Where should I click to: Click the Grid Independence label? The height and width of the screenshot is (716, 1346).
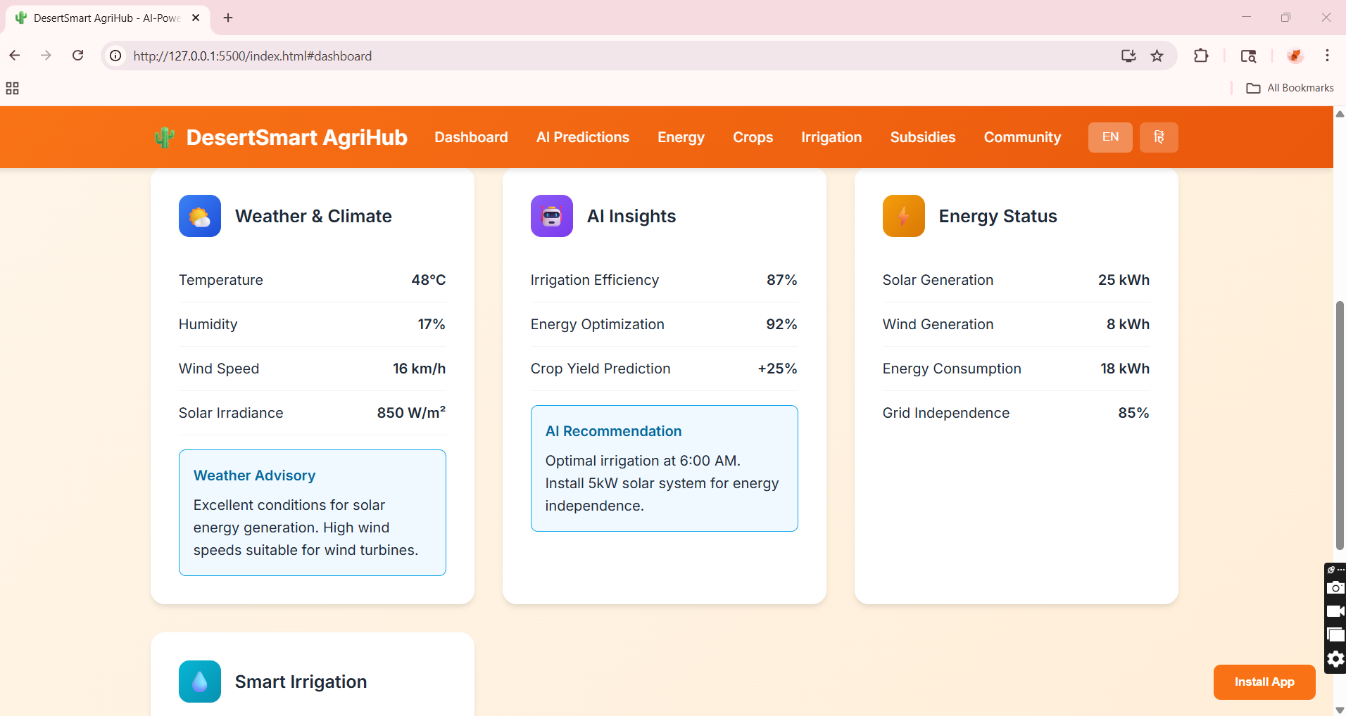946,413
